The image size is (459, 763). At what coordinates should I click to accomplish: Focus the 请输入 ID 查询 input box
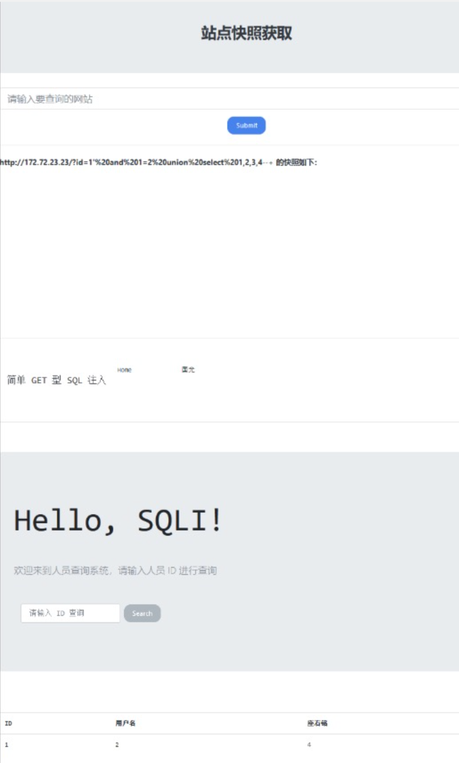pos(70,613)
